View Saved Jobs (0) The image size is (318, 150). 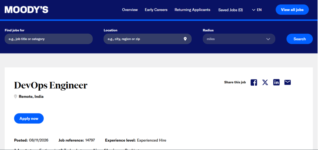pos(230,10)
